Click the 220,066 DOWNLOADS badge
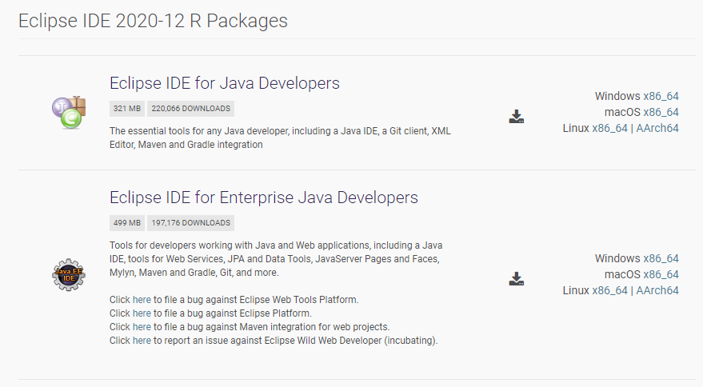 pyautogui.click(x=190, y=109)
